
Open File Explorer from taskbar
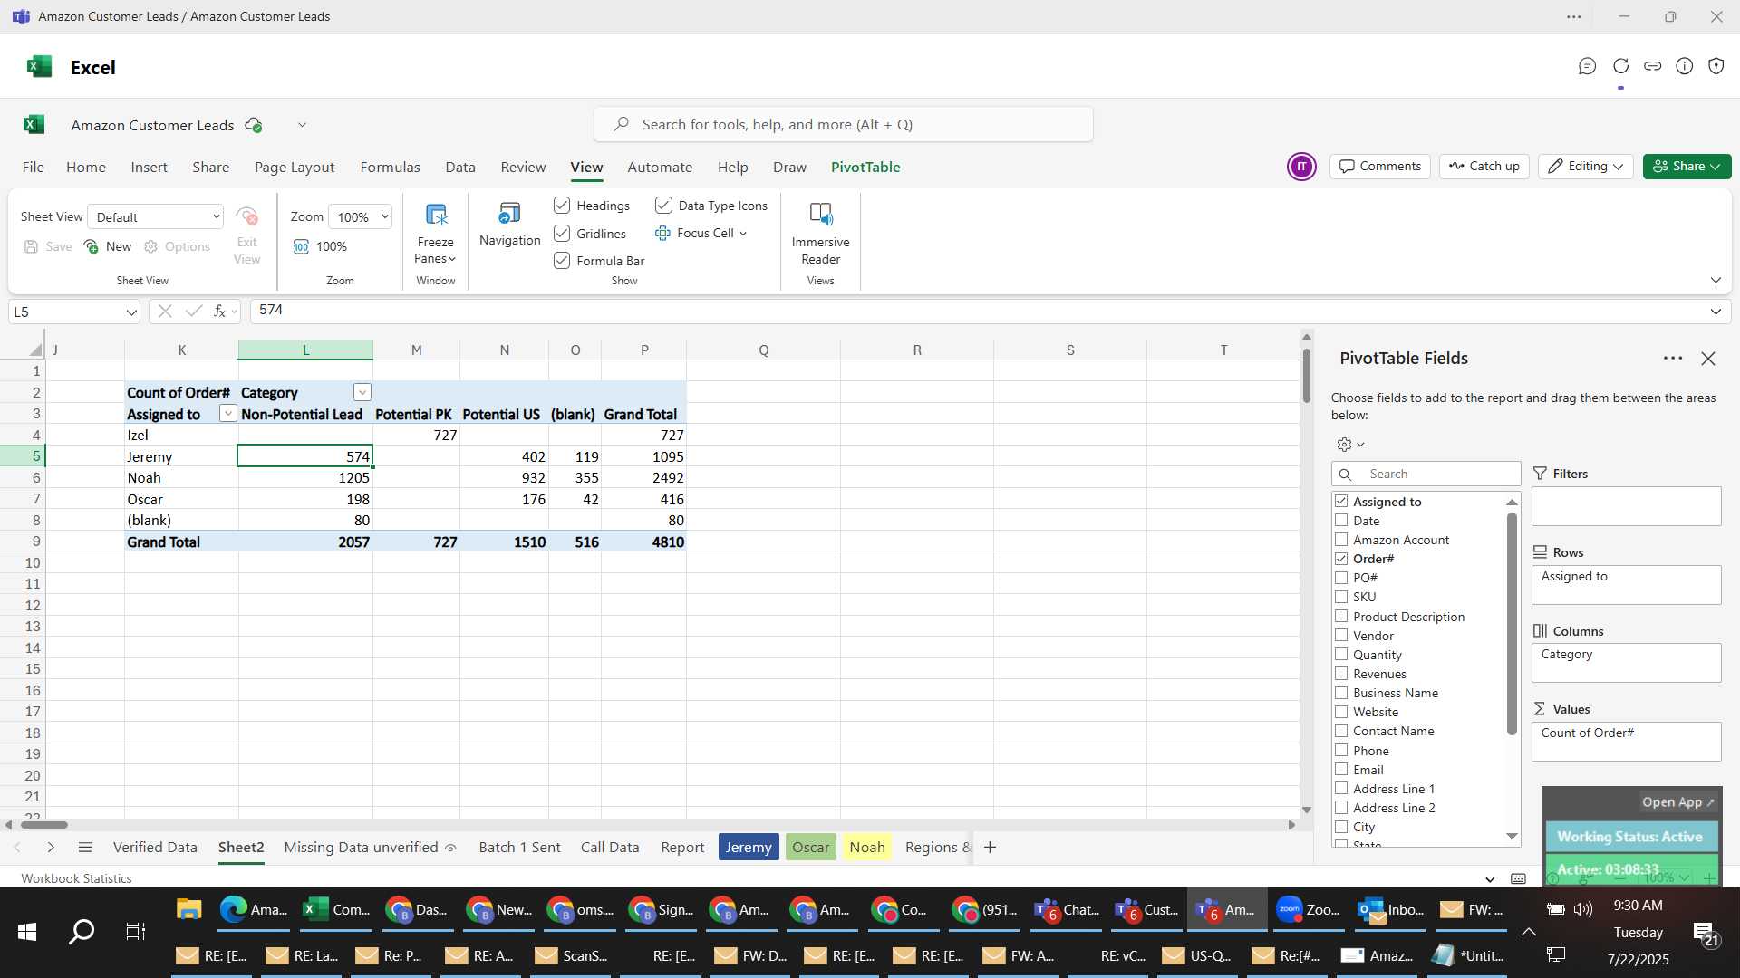188,909
